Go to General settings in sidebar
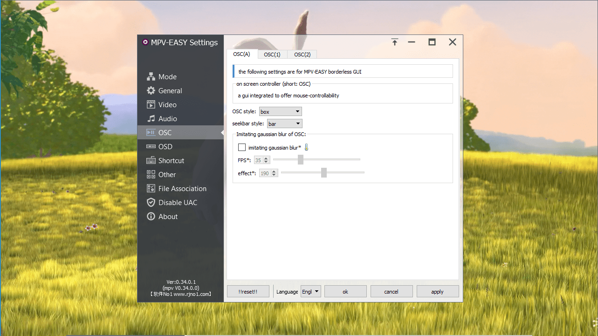Image resolution: width=598 pixels, height=336 pixels. click(x=180, y=91)
